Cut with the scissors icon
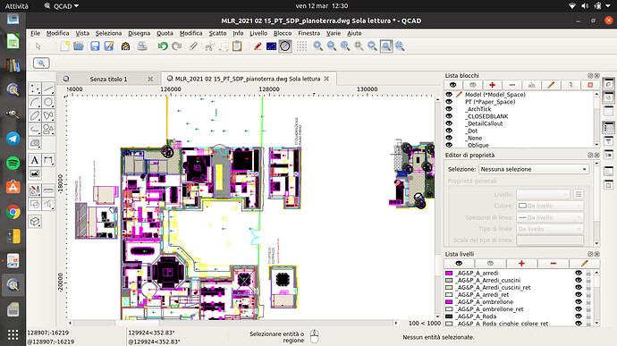 click(209, 46)
